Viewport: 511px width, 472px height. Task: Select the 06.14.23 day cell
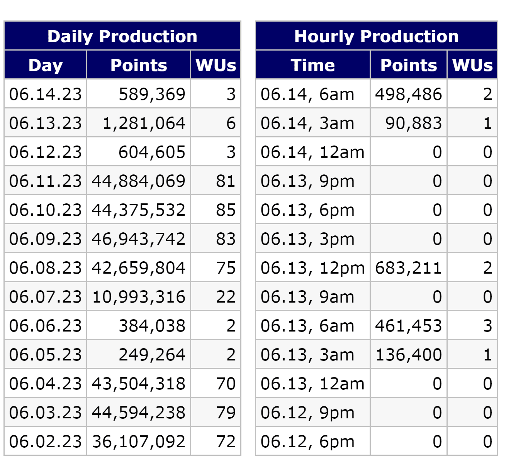(46, 94)
